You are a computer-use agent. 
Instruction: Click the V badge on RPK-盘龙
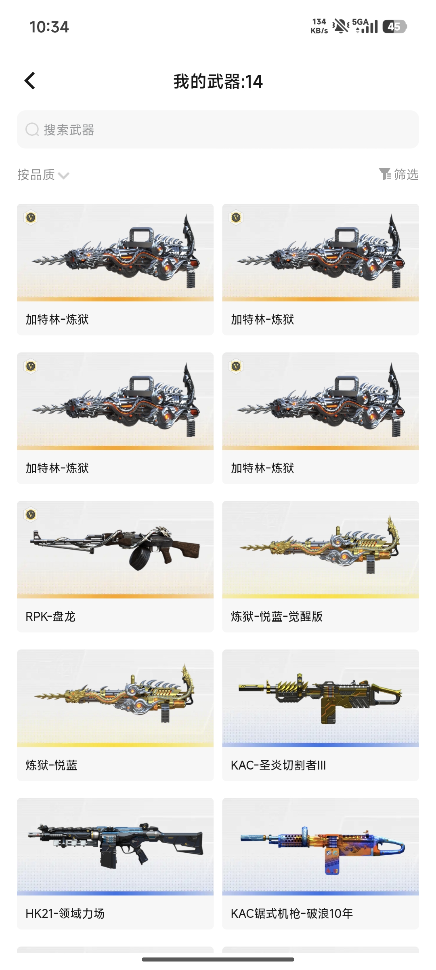(31, 515)
